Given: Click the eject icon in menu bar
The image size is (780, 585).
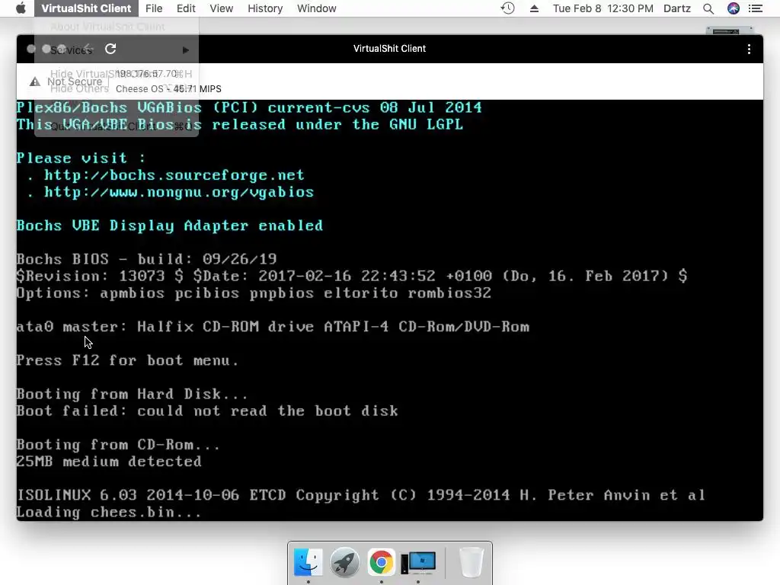Looking at the screenshot, I should pos(534,8).
